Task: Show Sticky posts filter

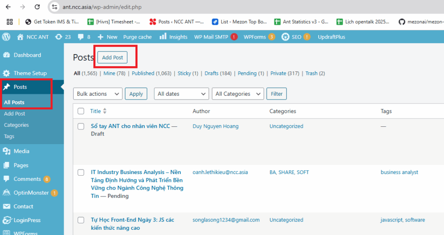Action: pyautogui.click(x=188, y=73)
